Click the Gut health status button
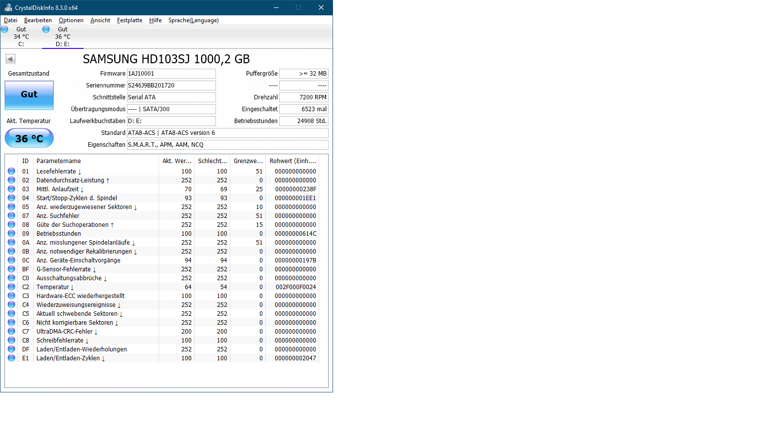Image resolution: width=759 pixels, height=427 pixels. 29,95
